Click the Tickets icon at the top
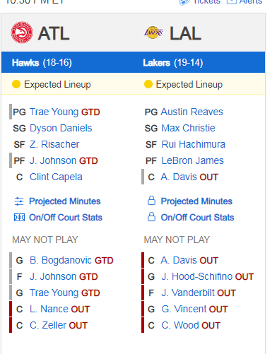Screen dimensions: 277x354 (x=184, y=2)
